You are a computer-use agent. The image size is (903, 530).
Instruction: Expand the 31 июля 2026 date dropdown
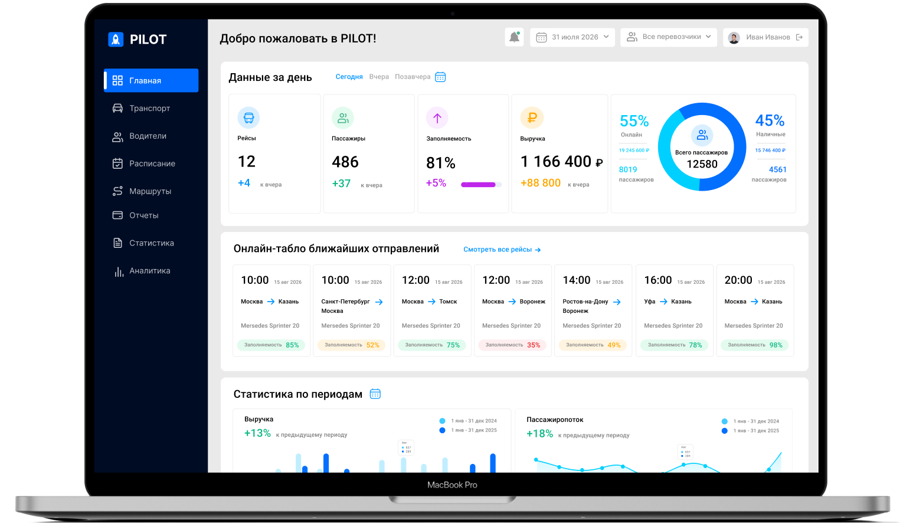[x=572, y=37]
